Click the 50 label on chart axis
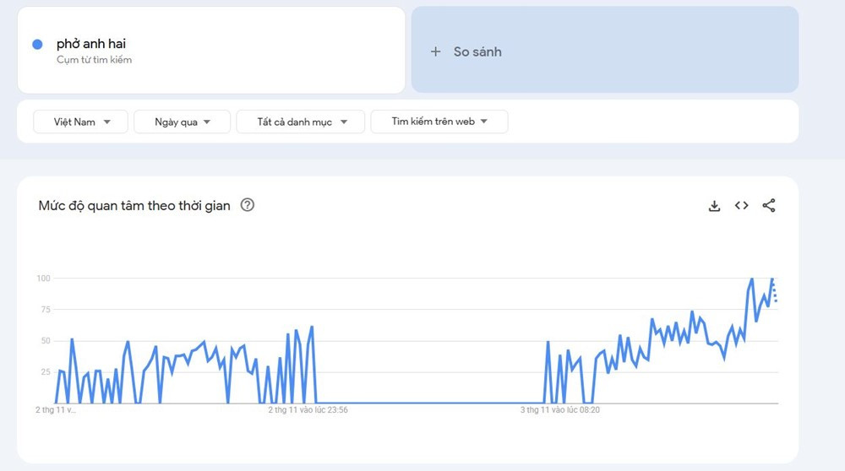The width and height of the screenshot is (845, 471). click(46, 341)
